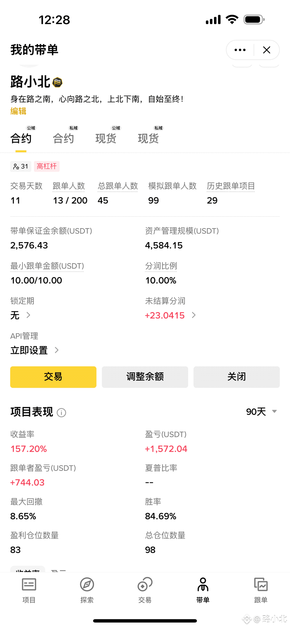
Task: Expand the 锁定期 无 setting
Action: tap(21, 315)
